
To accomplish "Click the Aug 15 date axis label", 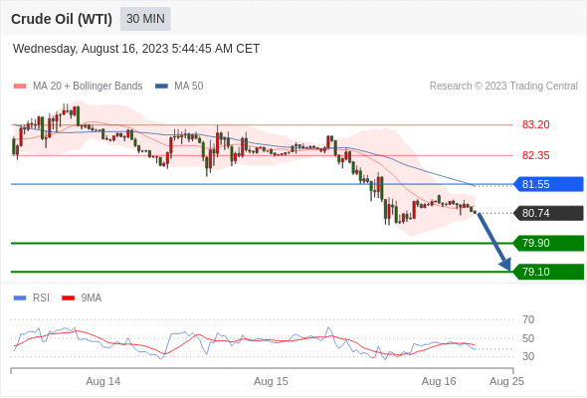I will click(271, 381).
